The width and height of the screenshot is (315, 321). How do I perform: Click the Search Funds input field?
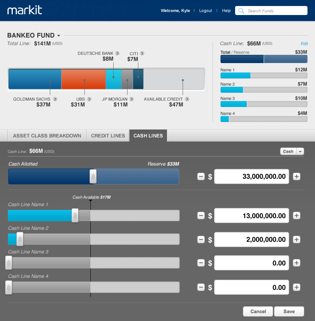pos(271,11)
